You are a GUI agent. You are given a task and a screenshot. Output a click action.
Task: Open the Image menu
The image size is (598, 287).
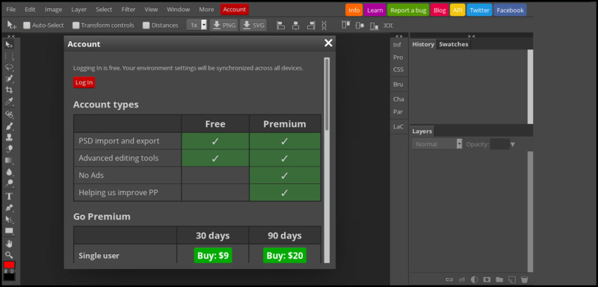click(53, 10)
